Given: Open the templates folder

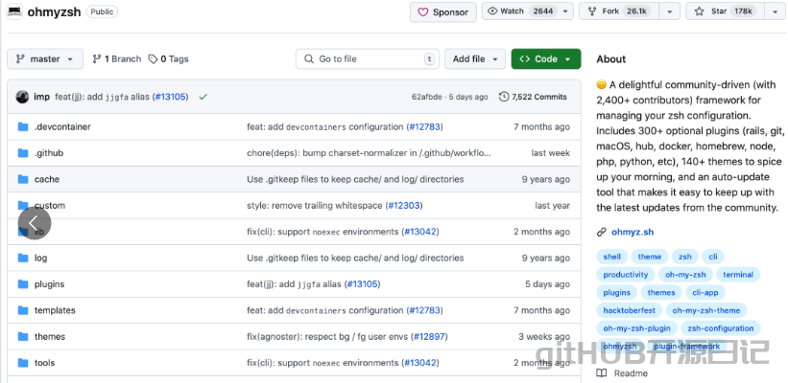Looking at the screenshot, I should [x=55, y=310].
